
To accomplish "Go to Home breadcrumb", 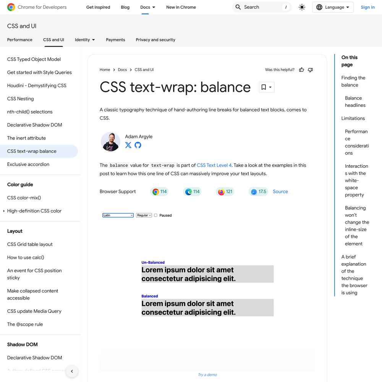I will click(105, 70).
